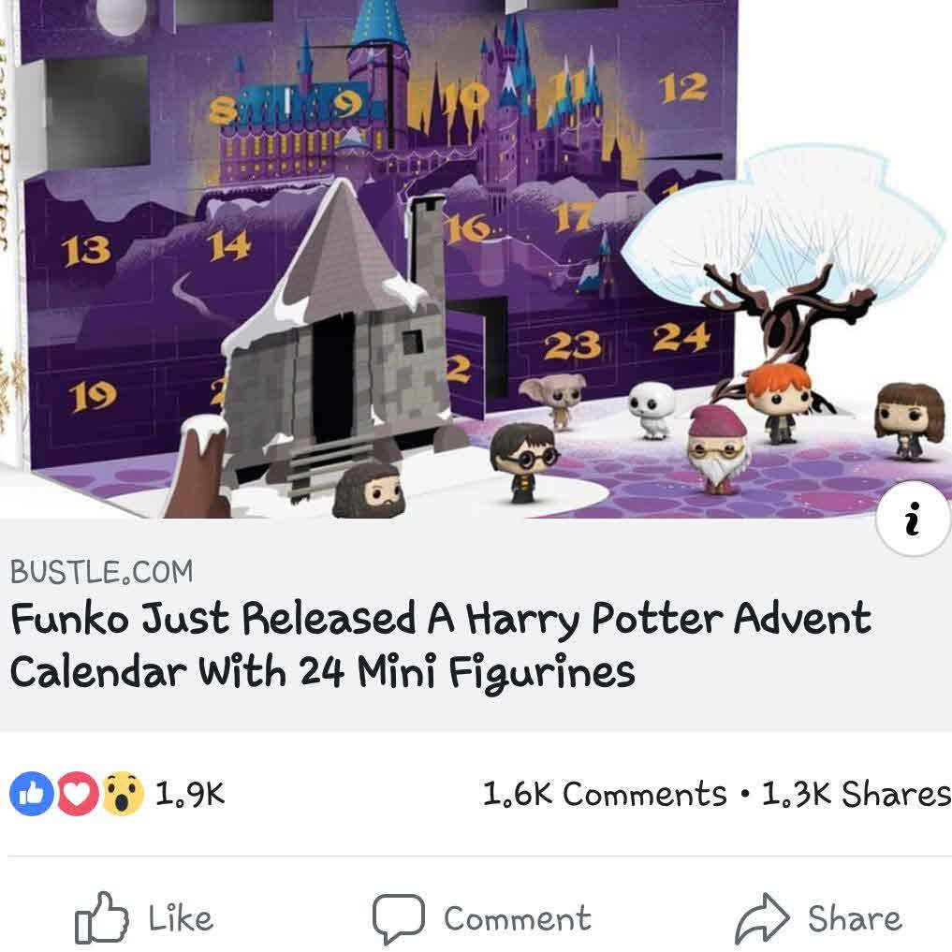The height and width of the screenshot is (952, 952).
Task: Click the speech bubble Comment icon
Action: pos(398,918)
